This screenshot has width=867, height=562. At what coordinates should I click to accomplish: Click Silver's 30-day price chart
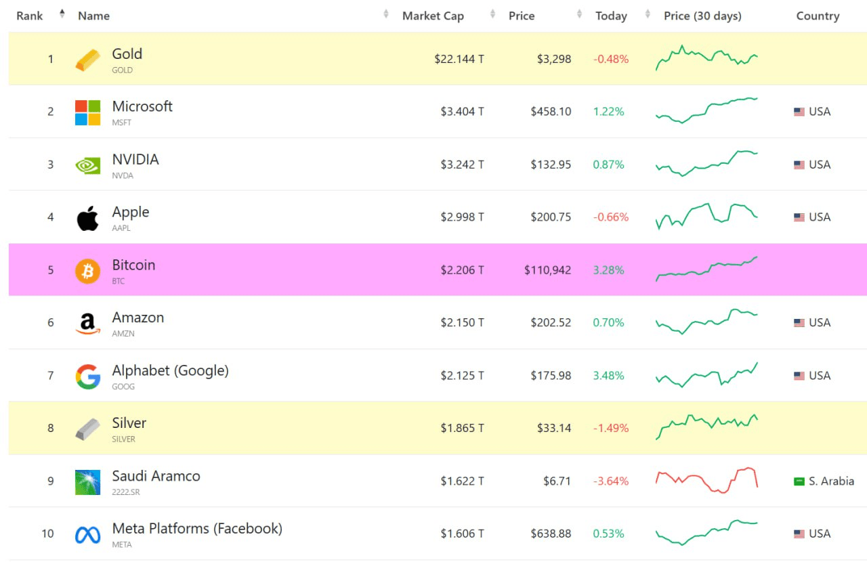pos(706,427)
